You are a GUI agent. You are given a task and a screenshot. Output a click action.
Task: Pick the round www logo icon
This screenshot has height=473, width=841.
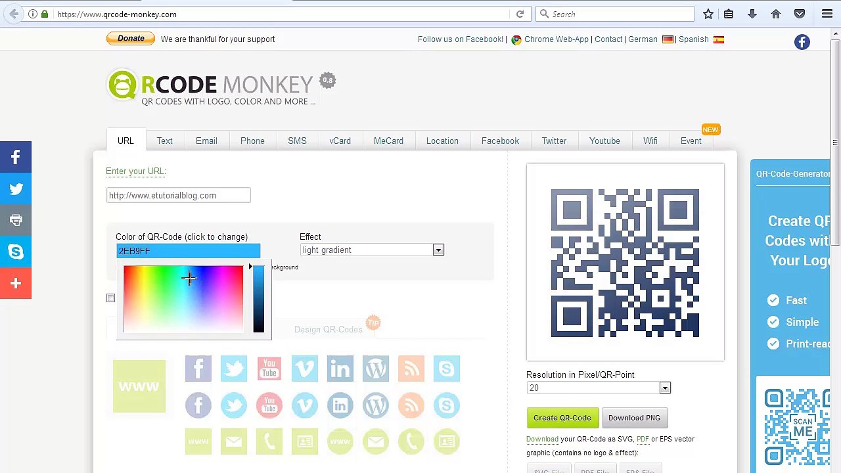340,441
